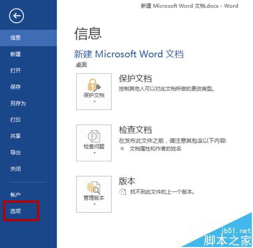
Task: Click the 版本 section heading
Action: [127, 181]
